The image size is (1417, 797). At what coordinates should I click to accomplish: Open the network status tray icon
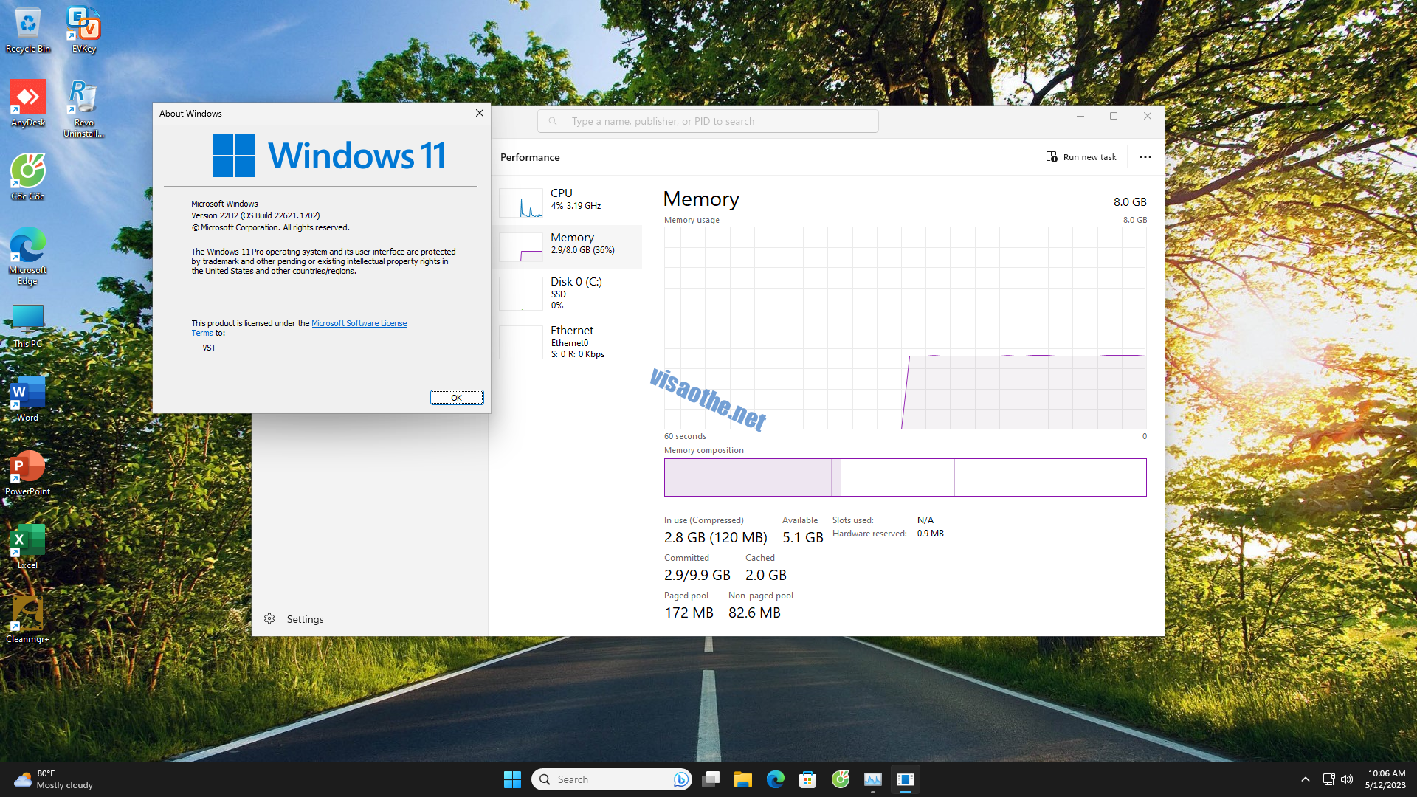click(1328, 779)
